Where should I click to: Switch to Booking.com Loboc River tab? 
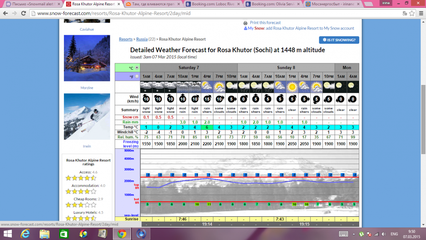[x=213, y=4]
